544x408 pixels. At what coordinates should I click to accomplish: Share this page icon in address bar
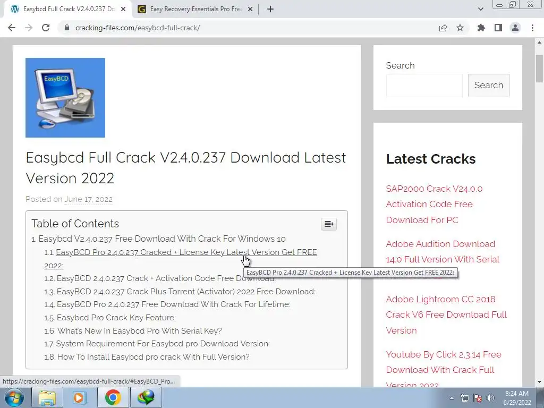(443, 28)
